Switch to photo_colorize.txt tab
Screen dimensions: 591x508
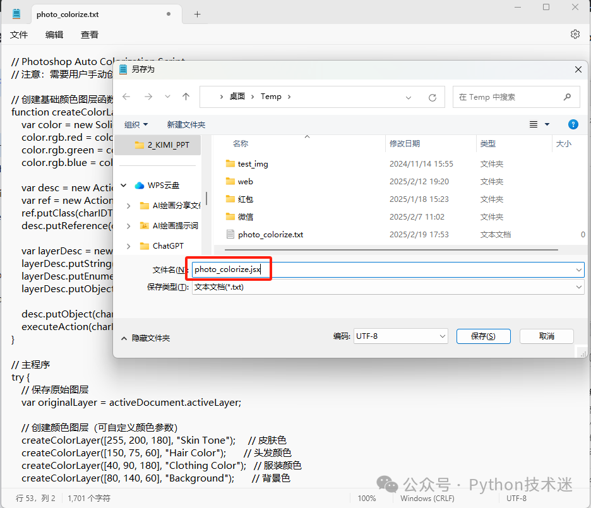coord(106,15)
